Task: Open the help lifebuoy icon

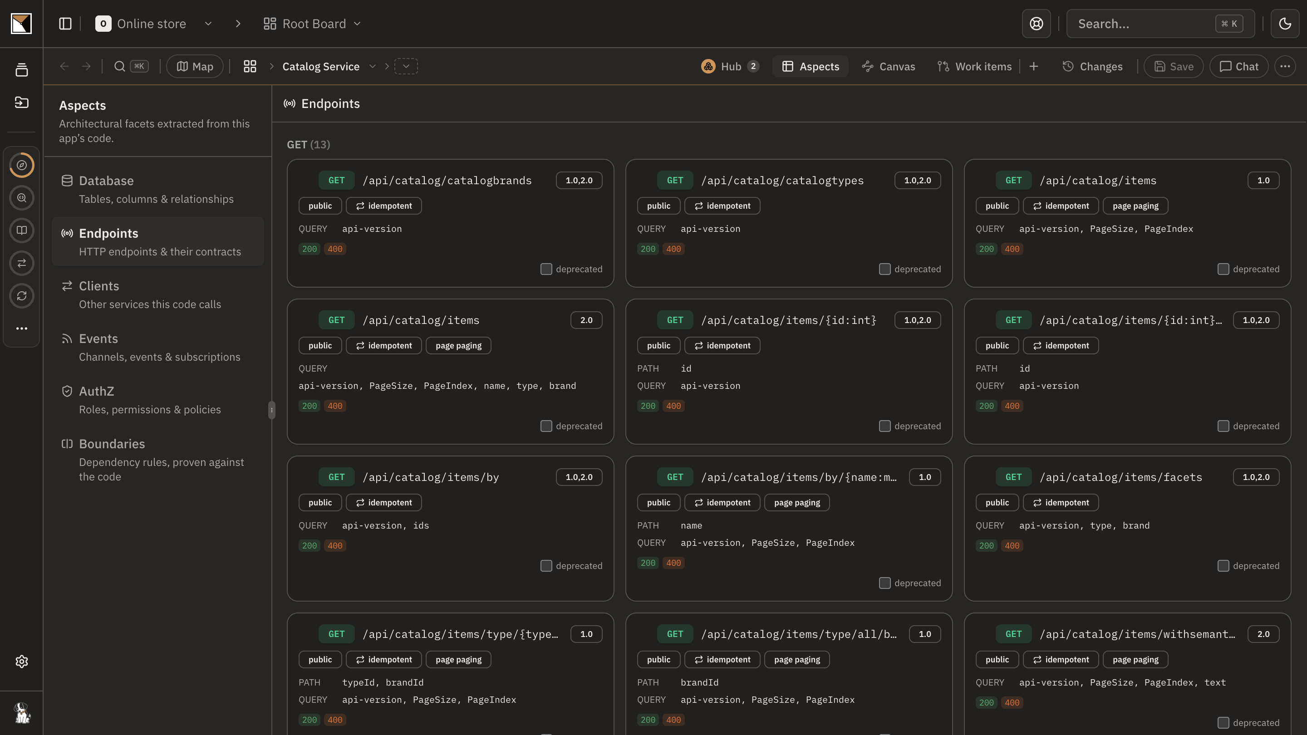Action: (x=1036, y=24)
